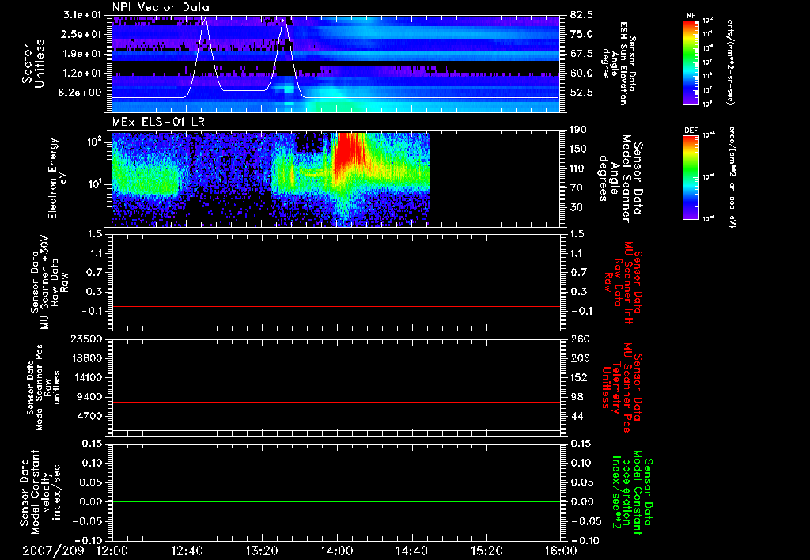Click the NF color bar scale
This screenshot has width=810, height=560.
[691, 62]
